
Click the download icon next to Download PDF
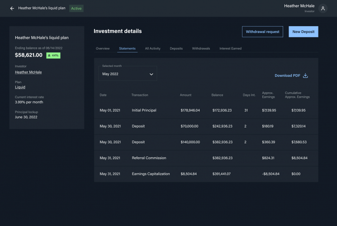coord(305,75)
